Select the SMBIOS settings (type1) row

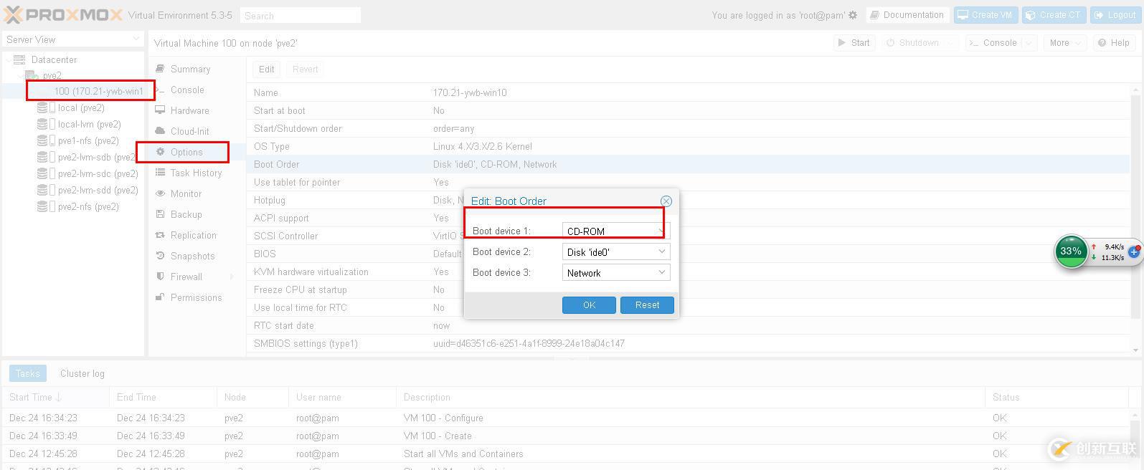[x=689, y=343]
